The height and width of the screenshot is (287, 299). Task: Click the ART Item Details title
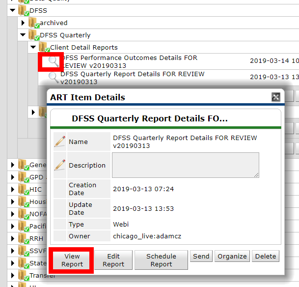tap(87, 97)
